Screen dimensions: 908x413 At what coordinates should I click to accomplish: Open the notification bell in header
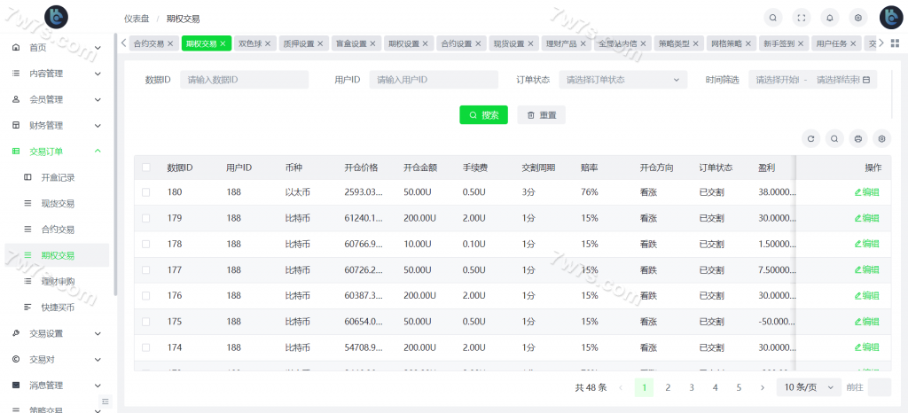click(830, 17)
